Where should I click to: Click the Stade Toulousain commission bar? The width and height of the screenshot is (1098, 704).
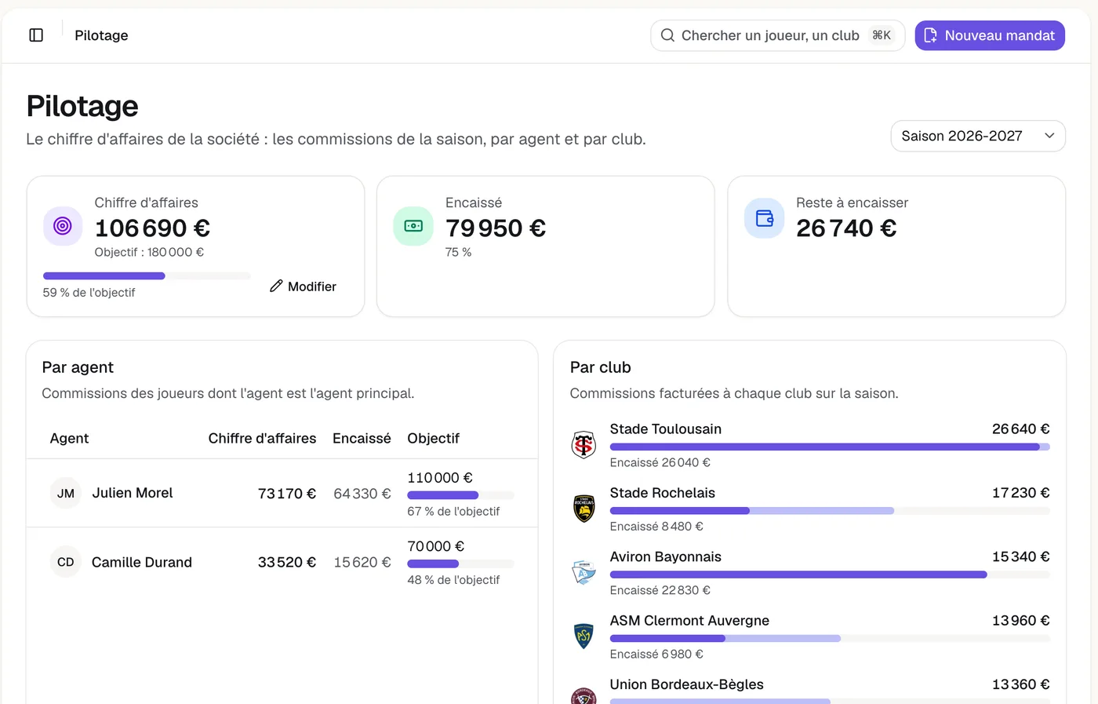click(x=830, y=447)
